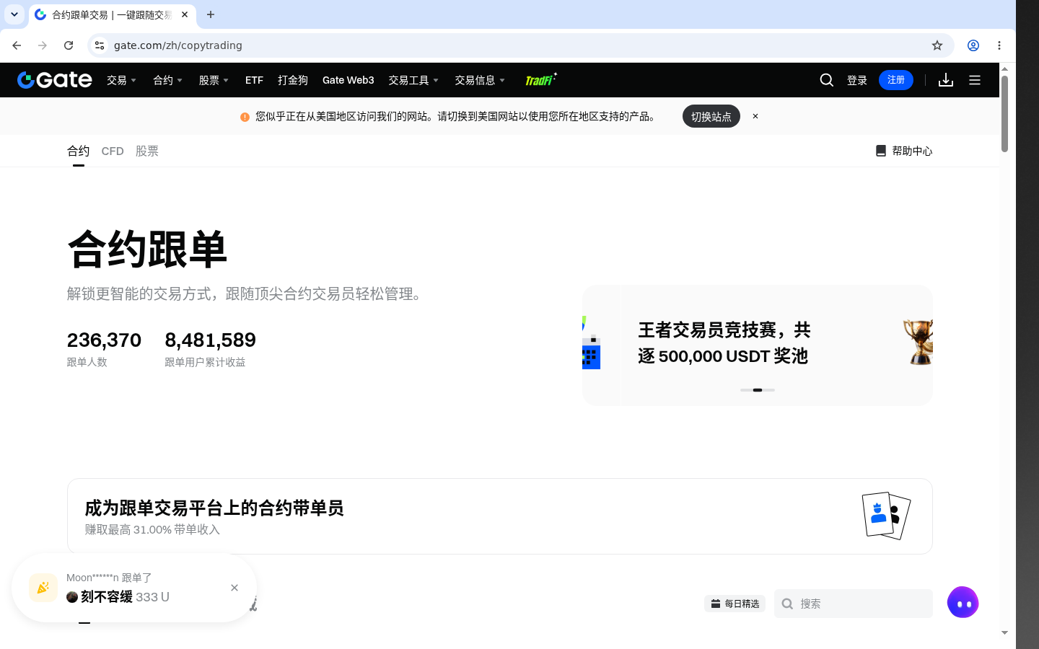Image resolution: width=1039 pixels, height=649 pixels.
Task: Go back in browser history
Action: [x=17, y=45]
